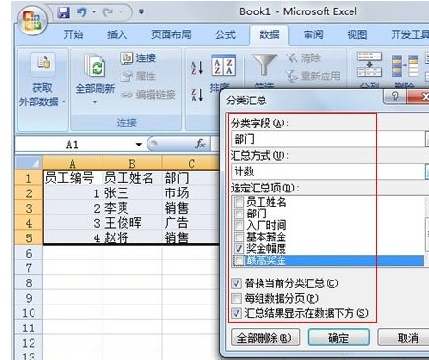Sort descending with the Z-A icon
This screenshot has width=429, height=360.
tap(196, 95)
